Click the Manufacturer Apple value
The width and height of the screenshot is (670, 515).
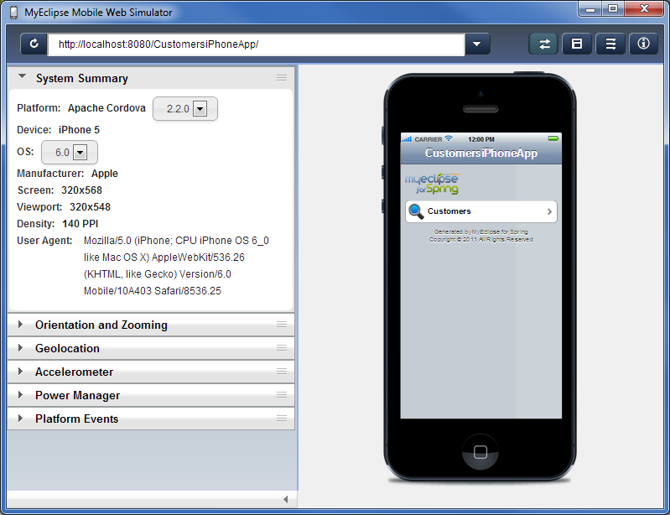[x=105, y=174]
